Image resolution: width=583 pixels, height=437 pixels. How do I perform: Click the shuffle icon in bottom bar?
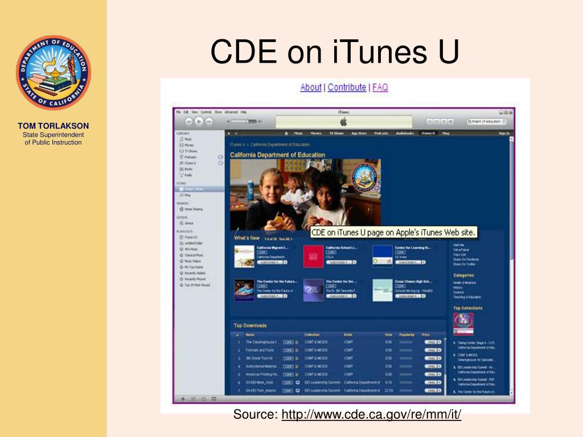[193, 399]
